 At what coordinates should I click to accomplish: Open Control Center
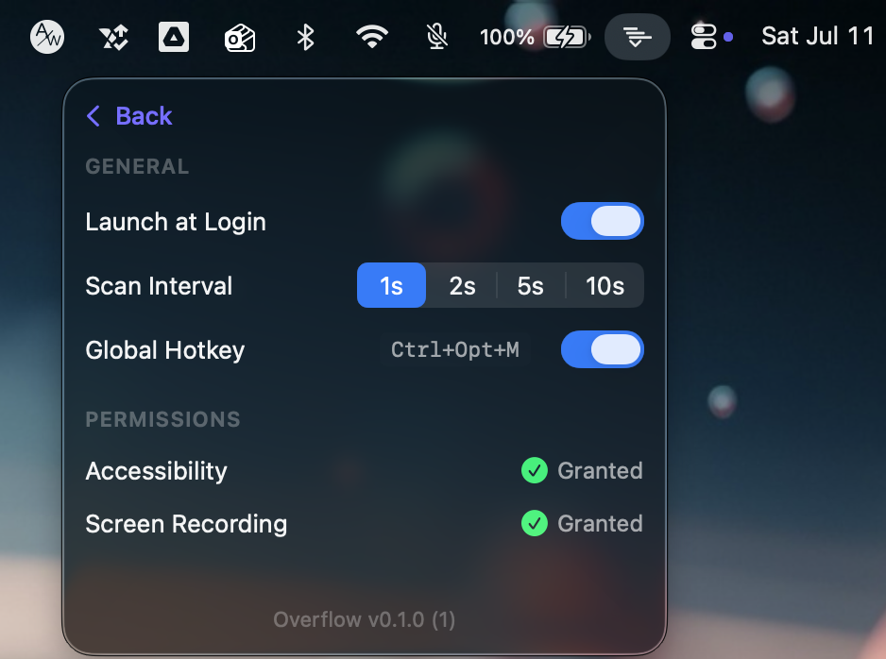point(704,37)
